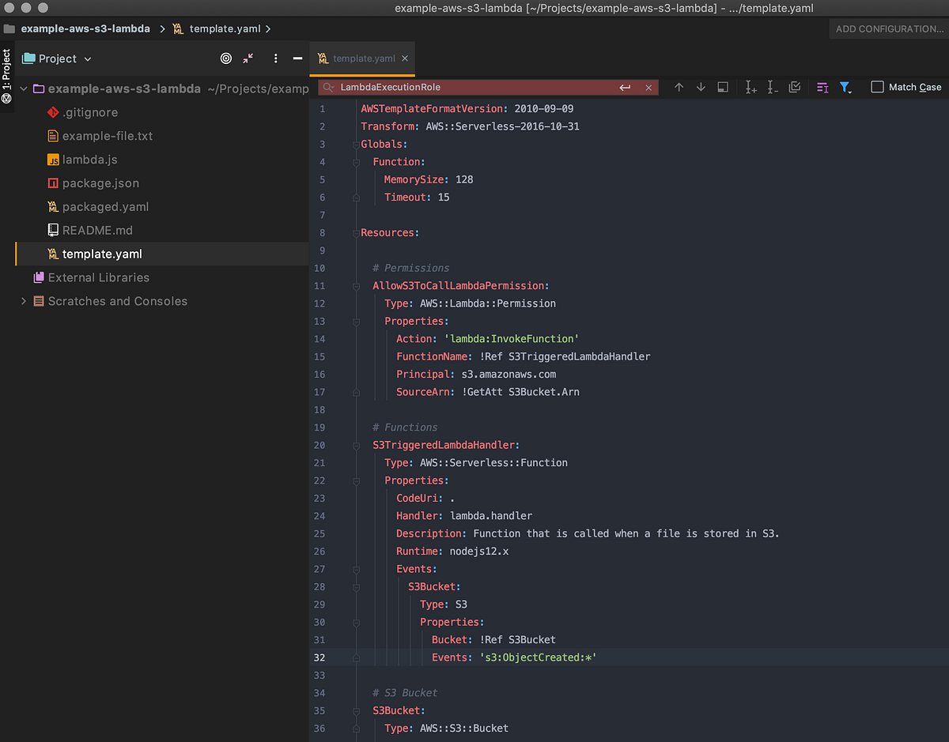Screen dimensions: 949x742
Task: Open packaged.yaml file
Action: [x=105, y=207]
